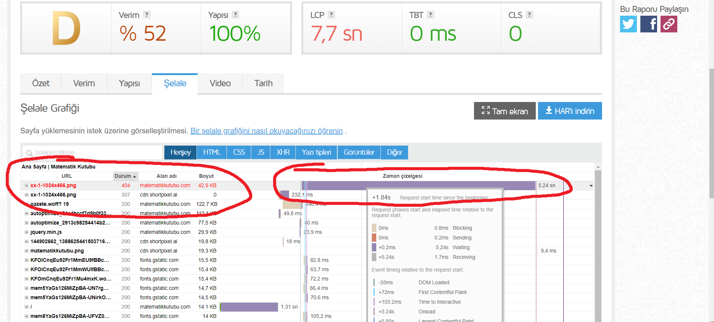Click the page's vertical scrollbar thumb
Image resolution: width=714 pixels, height=322 pixels.
711,133
